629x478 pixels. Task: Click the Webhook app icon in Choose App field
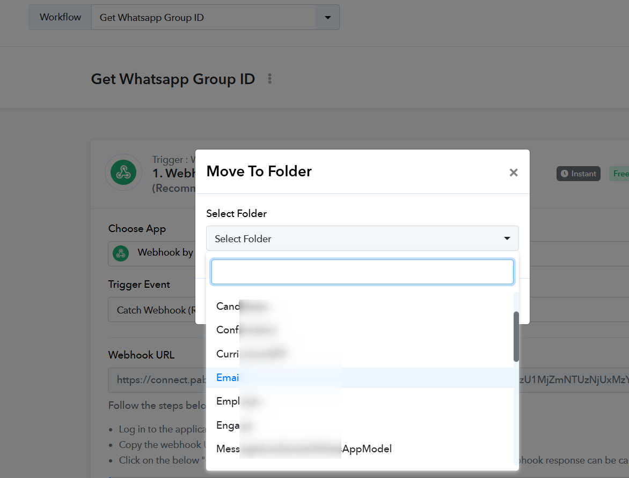click(121, 253)
